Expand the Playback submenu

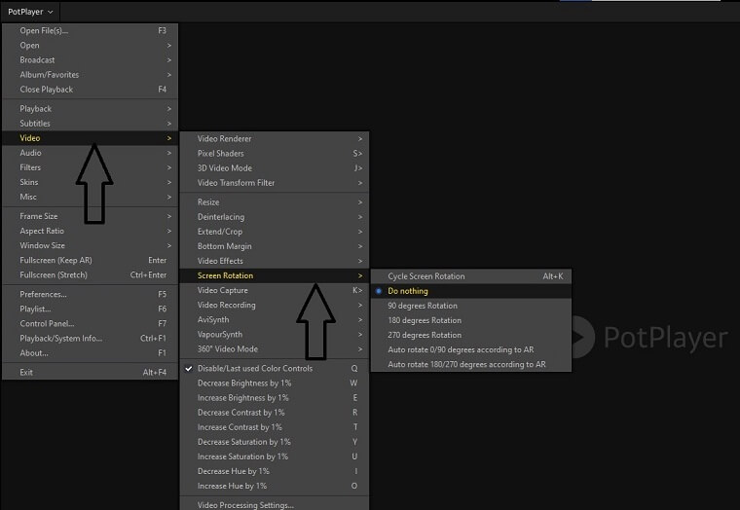pyautogui.click(x=91, y=108)
